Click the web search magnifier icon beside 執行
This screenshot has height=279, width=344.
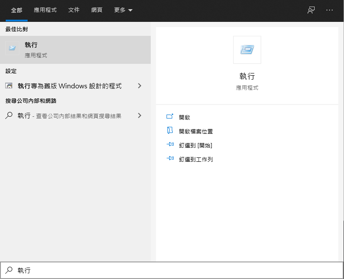(x=9, y=115)
